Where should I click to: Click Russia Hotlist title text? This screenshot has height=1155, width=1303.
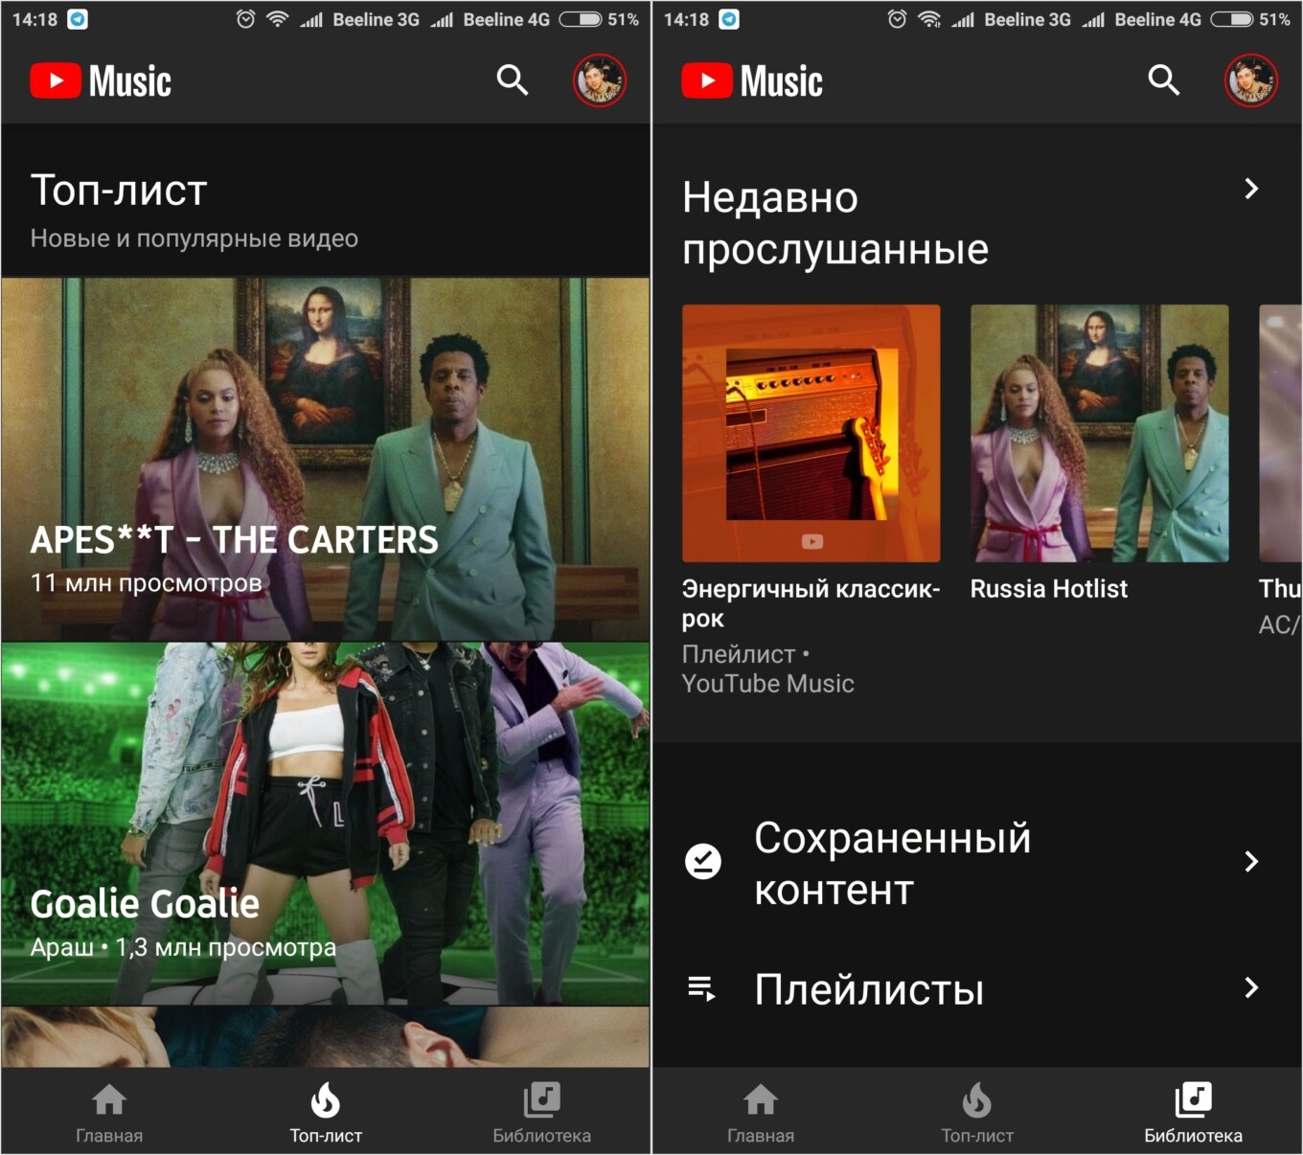(1049, 589)
